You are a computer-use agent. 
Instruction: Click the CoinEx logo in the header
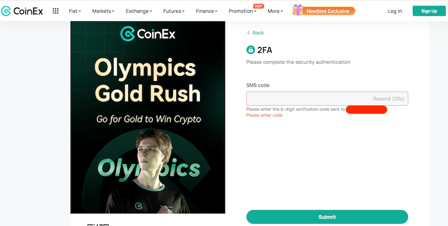tap(24, 11)
